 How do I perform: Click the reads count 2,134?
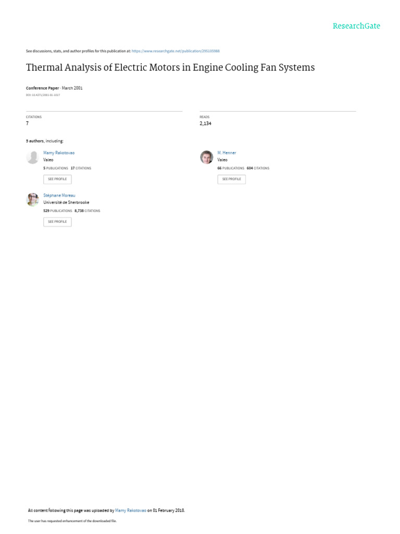click(x=205, y=123)
